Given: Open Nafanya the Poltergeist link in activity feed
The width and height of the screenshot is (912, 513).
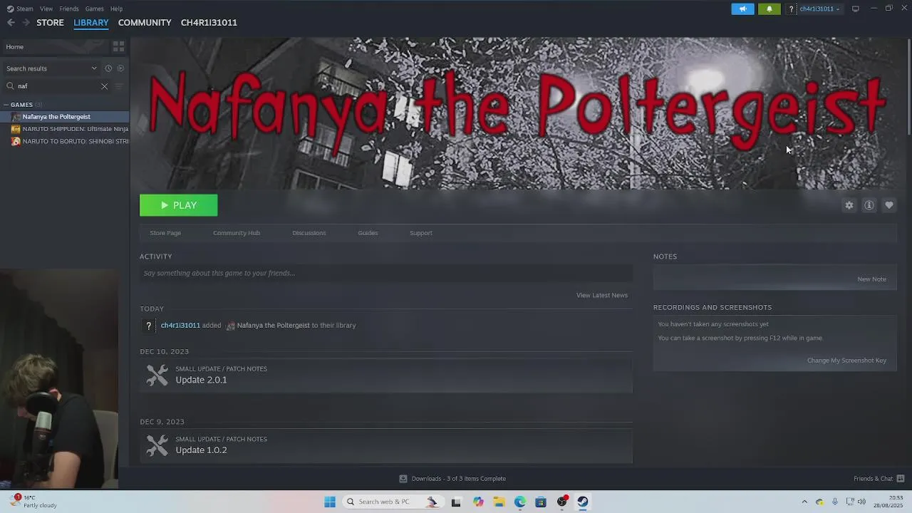Looking at the screenshot, I should tap(273, 325).
